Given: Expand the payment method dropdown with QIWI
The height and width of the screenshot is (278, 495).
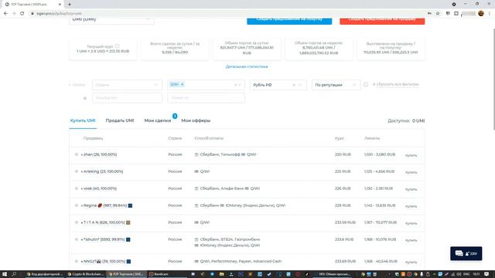Looking at the screenshot, I should [239, 85].
